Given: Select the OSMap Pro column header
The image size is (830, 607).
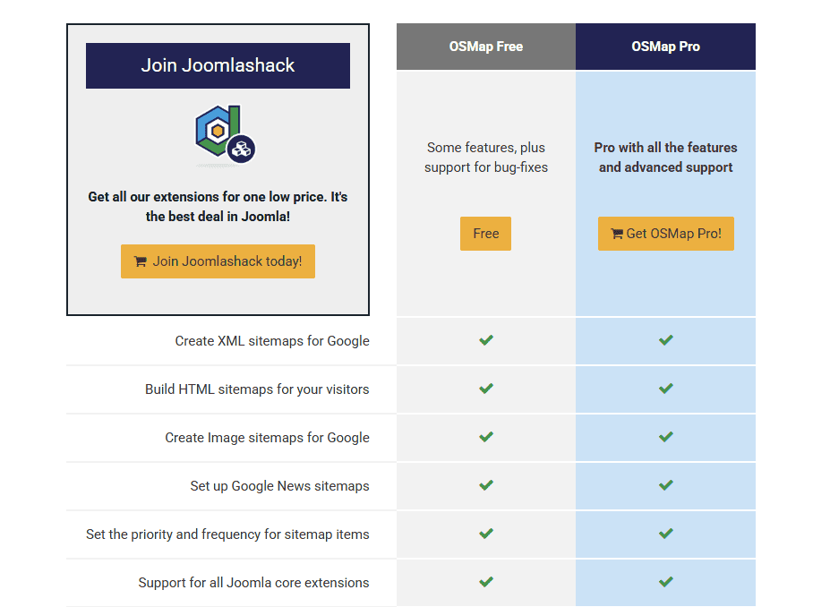Looking at the screenshot, I should click(665, 46).
